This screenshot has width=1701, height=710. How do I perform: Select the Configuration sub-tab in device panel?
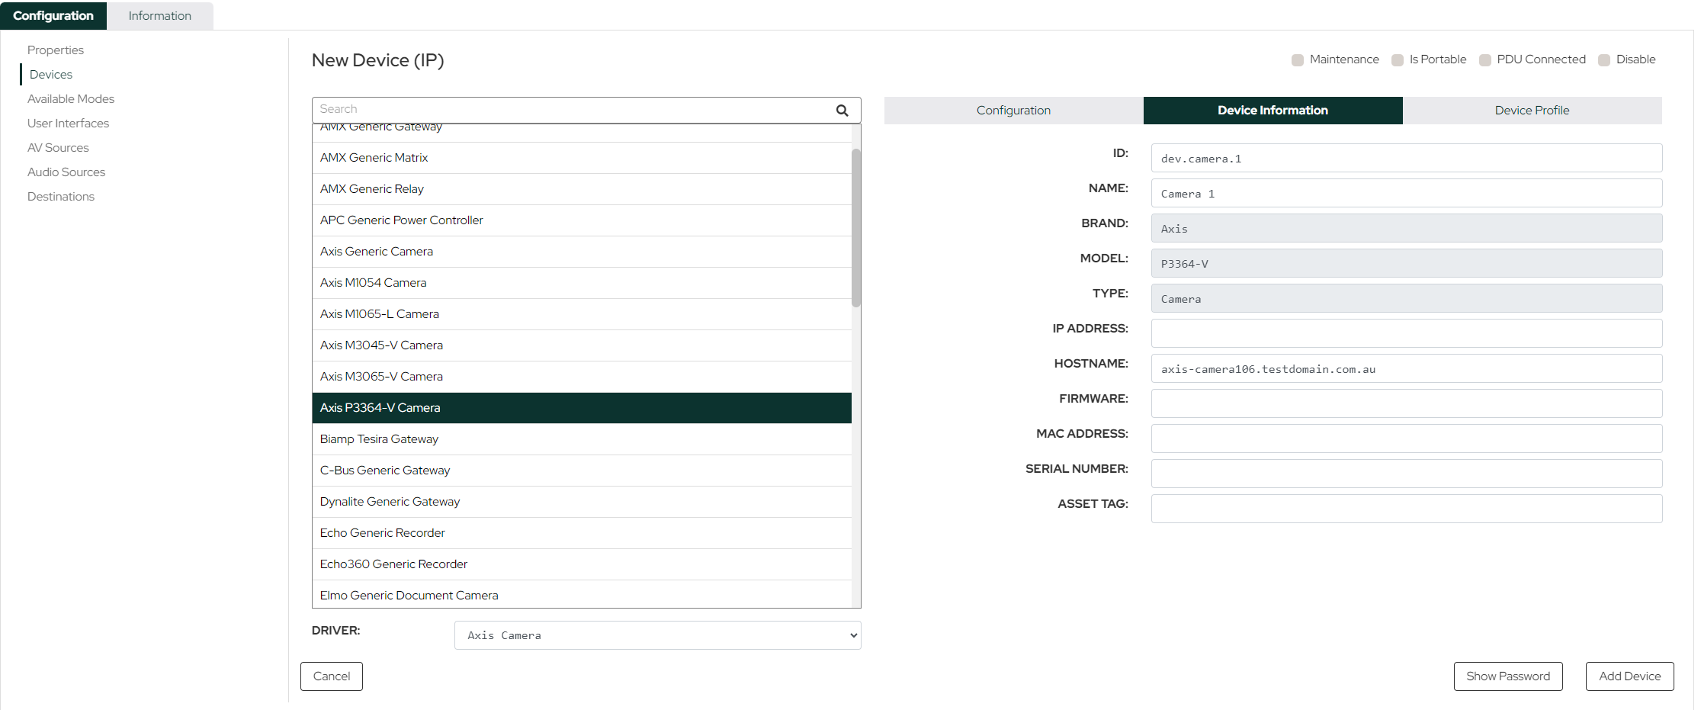[1013, 111]
